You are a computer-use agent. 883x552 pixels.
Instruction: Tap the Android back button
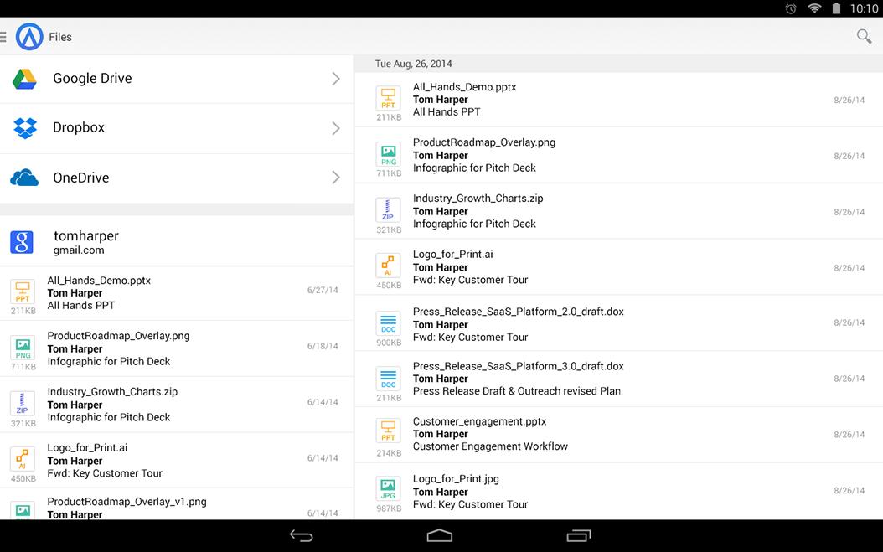[x=302, y=535]
